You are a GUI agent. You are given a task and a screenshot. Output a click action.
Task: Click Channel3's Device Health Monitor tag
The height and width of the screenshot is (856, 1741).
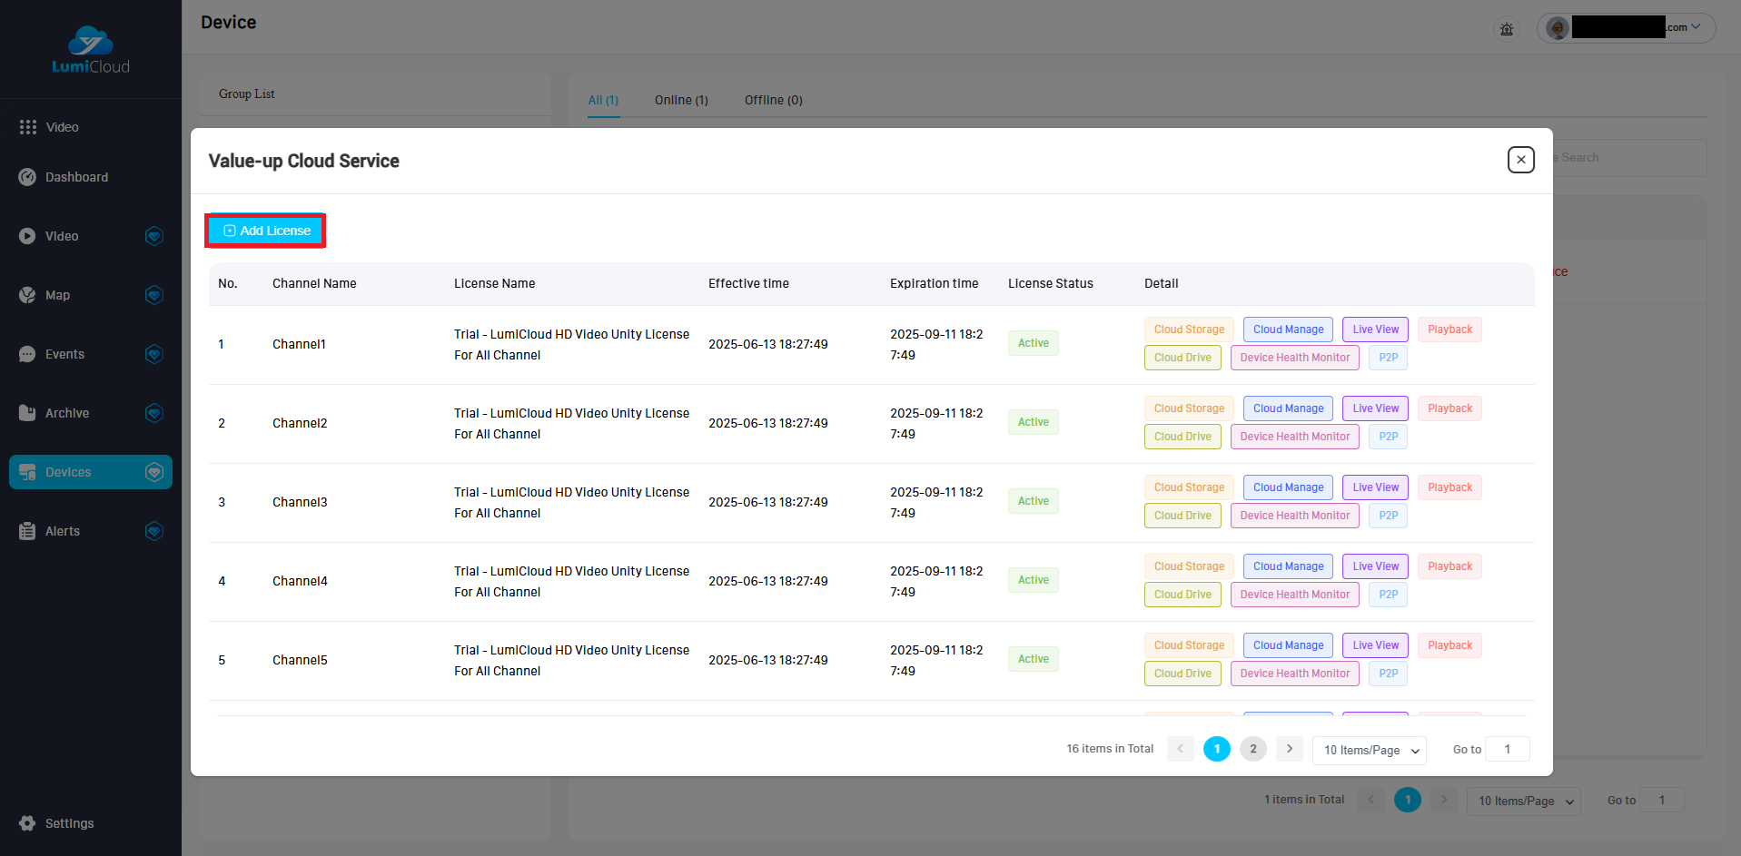tap(1294, 516)
